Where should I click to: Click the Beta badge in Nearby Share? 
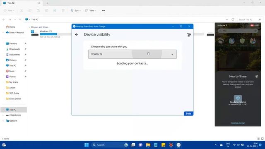pyautogui.click(x=188, y=113)
